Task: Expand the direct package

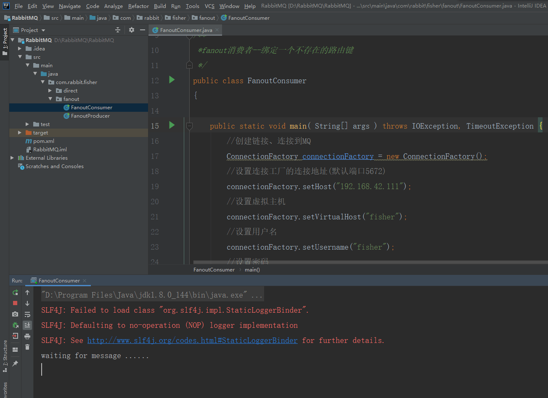Action: 50,91
